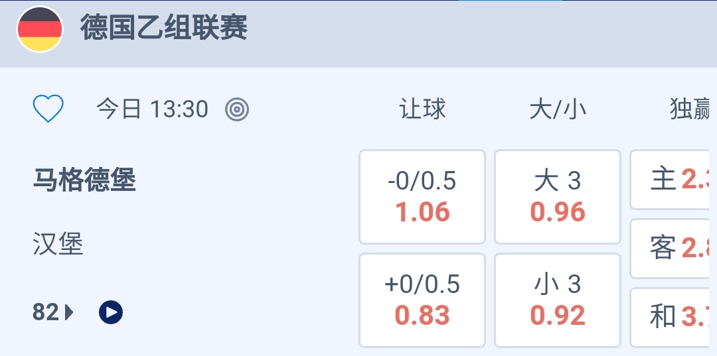
Task: Open team 汉堡 details
Action: click(58, 245)
